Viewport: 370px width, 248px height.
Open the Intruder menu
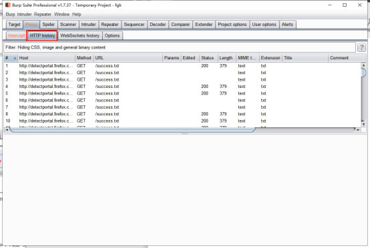pos(24,15)
